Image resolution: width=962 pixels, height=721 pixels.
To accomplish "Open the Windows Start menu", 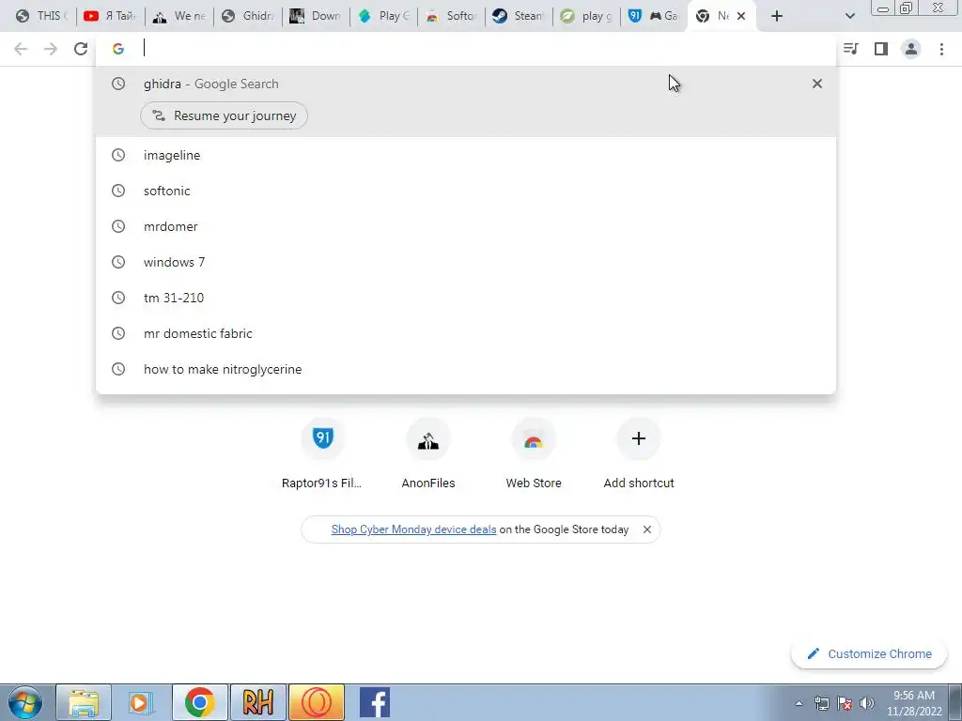I will [25, 702].
